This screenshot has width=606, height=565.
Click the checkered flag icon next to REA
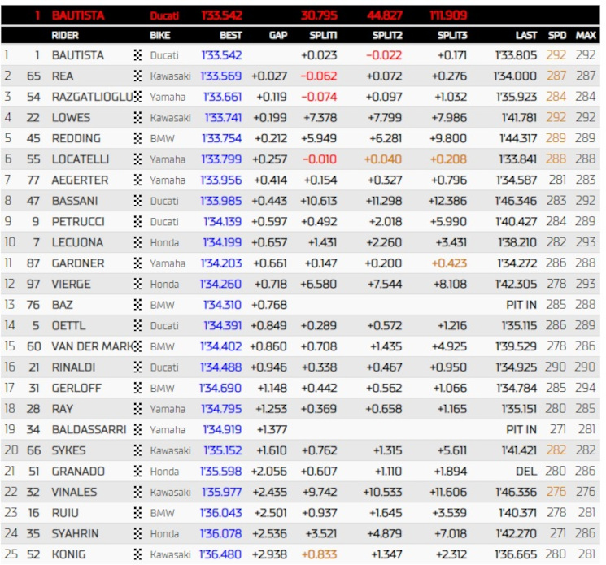137,76
